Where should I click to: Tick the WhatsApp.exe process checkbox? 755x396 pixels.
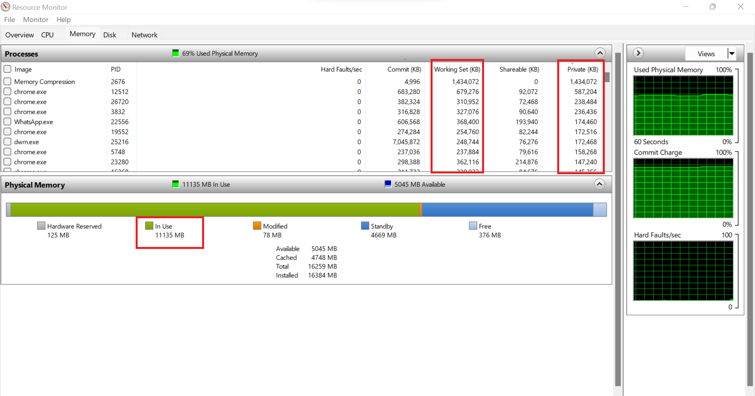[x=7, y=122]
